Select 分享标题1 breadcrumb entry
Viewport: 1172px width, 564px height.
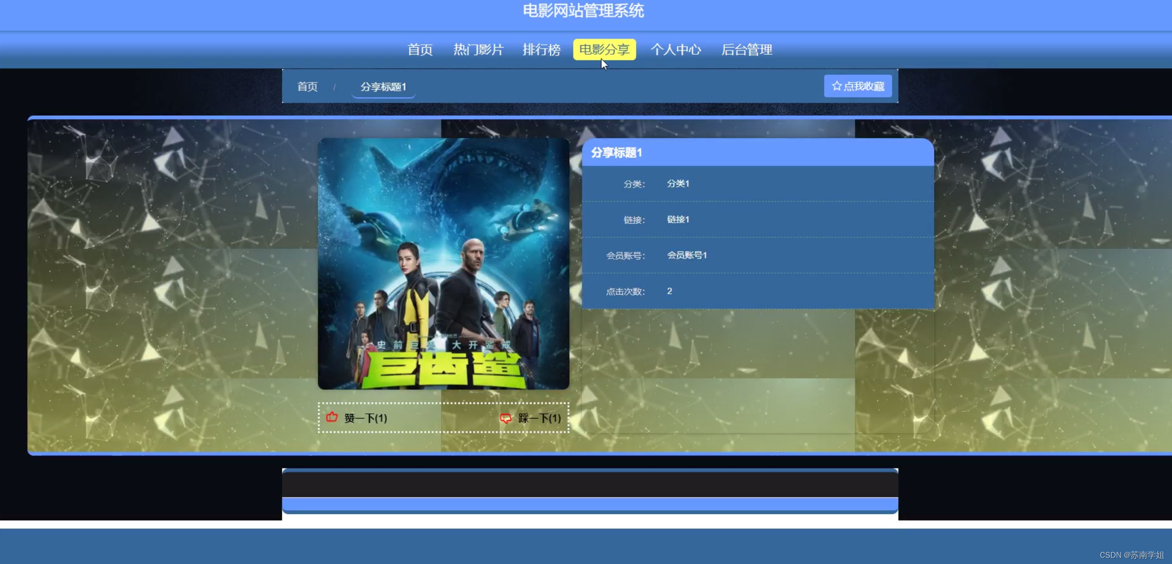coord(383,87)
